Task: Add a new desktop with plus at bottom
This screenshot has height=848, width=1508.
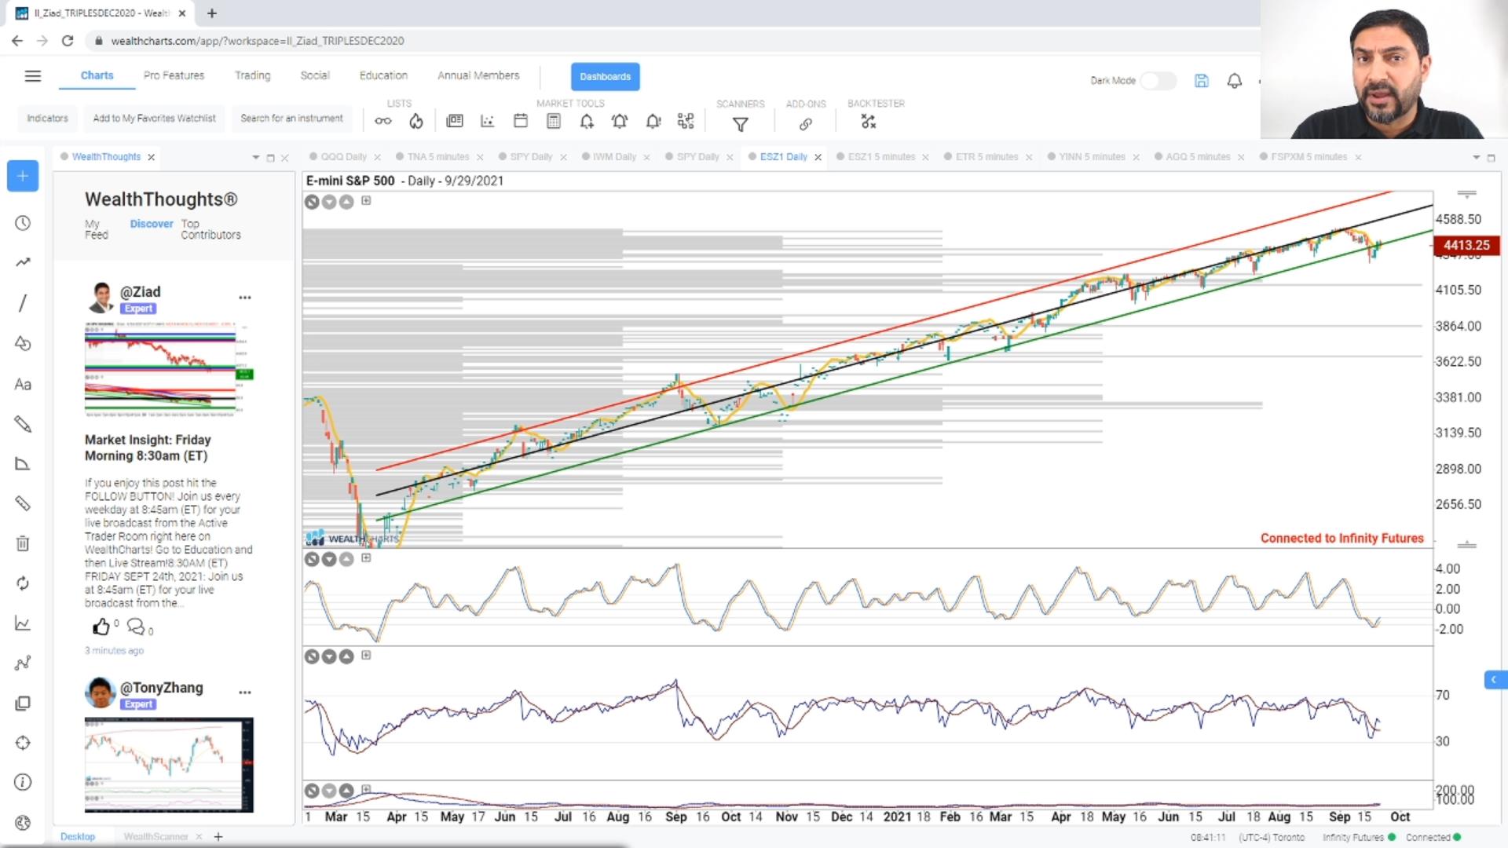Action: [218, 837]
